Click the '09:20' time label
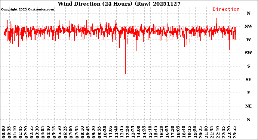The width and height of the screenshot is (258, 140). pos(93,133)
